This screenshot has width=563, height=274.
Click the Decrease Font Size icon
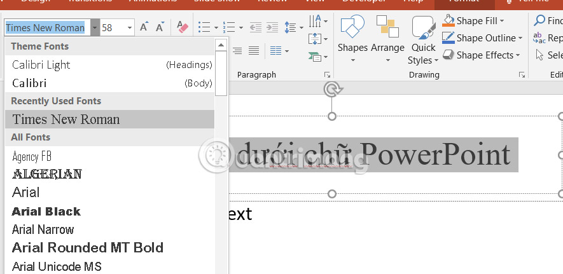point(160,27)
